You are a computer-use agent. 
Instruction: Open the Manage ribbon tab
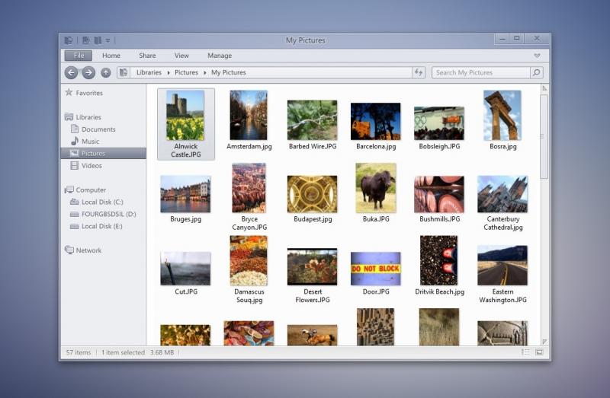tap(220, 56)
